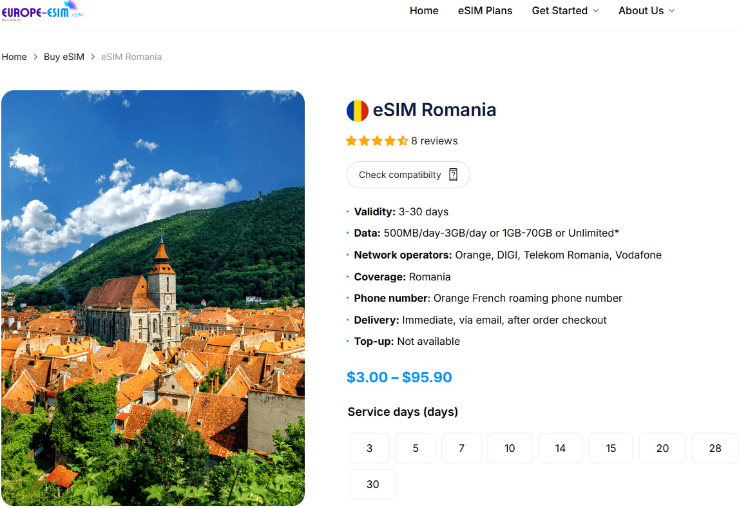This screenshot has height=508, width=739.
Task: Open the Check compatibility button
Action: 408,174
